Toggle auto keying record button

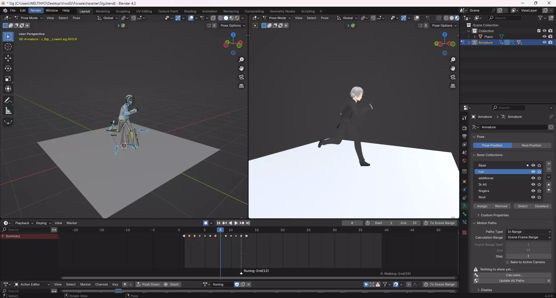[206, 223]
